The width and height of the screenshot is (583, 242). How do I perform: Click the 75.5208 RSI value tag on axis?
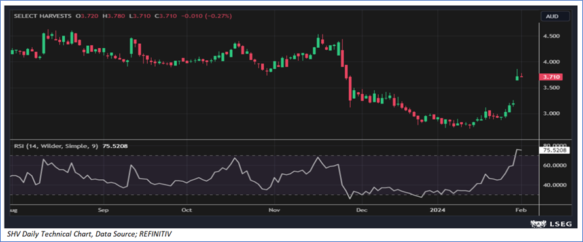click(x=554, y=150)
